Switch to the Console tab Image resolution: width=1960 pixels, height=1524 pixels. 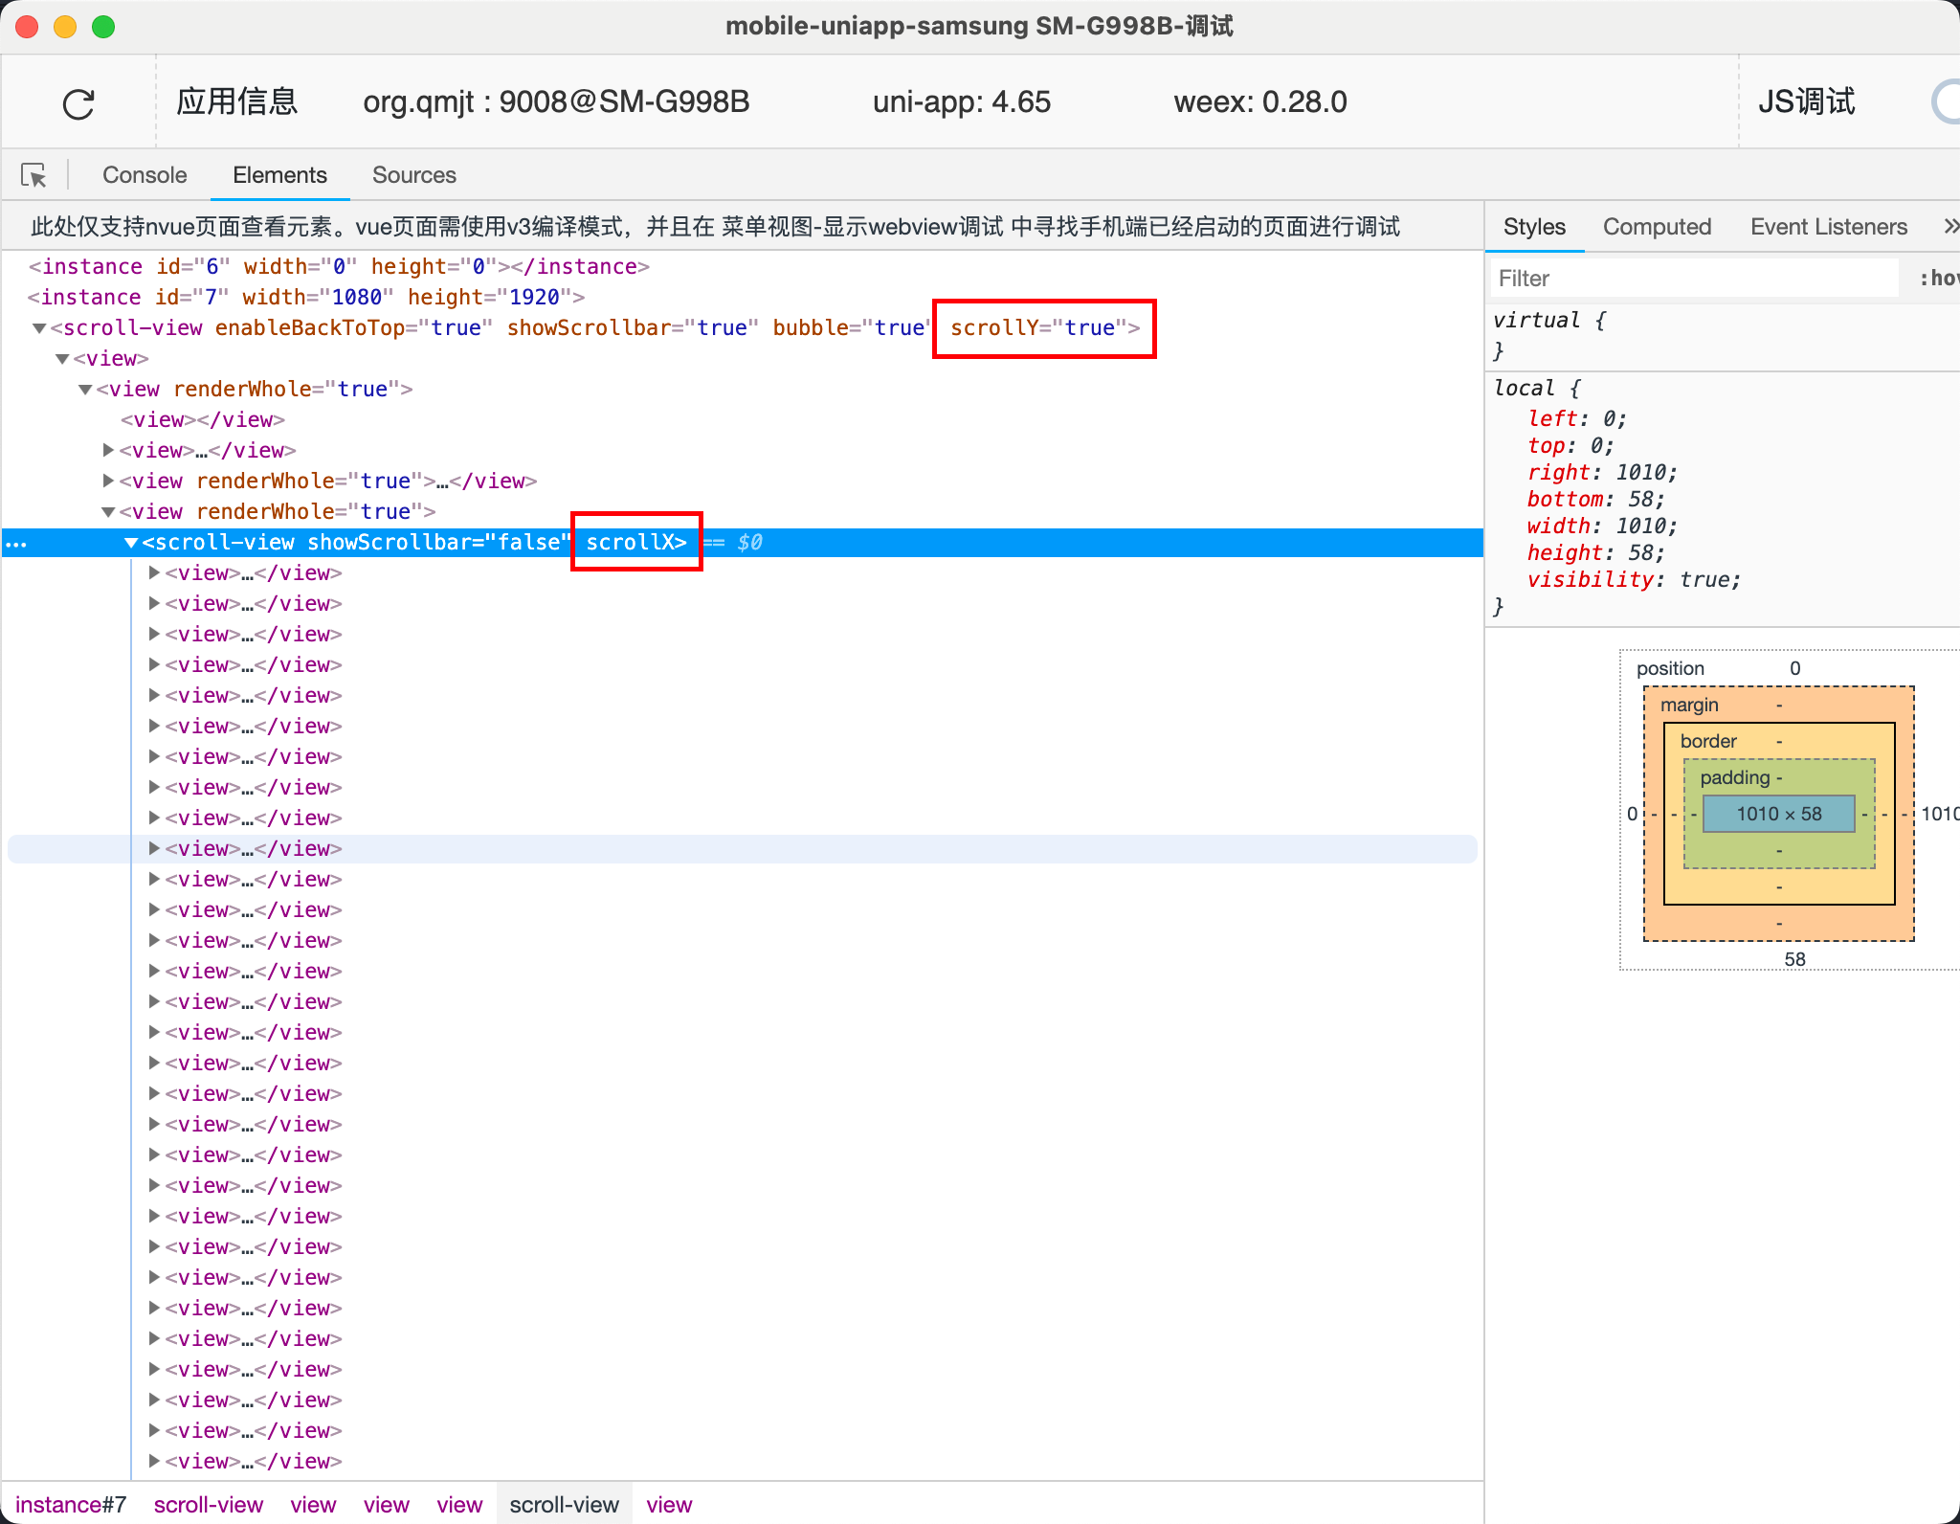tap(145, 175)
